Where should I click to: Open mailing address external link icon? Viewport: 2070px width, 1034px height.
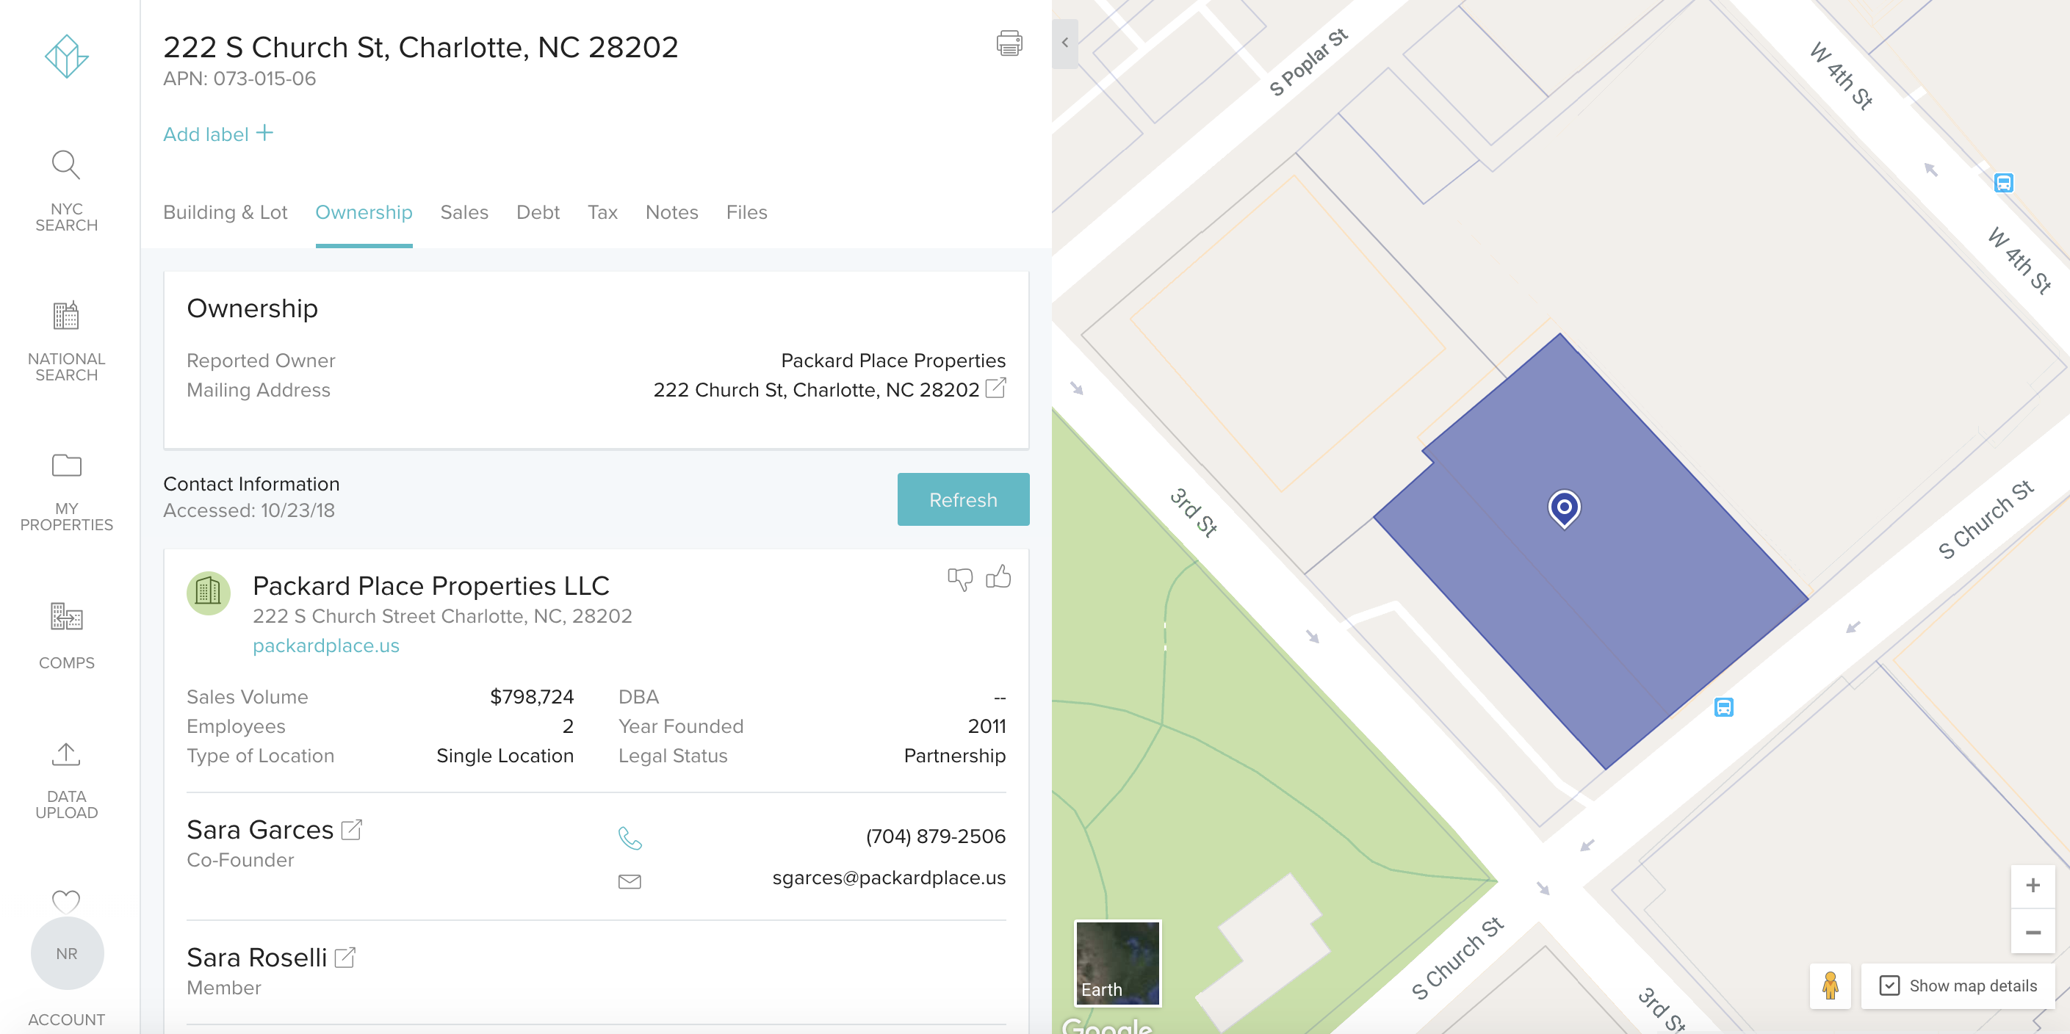(995, 389)
